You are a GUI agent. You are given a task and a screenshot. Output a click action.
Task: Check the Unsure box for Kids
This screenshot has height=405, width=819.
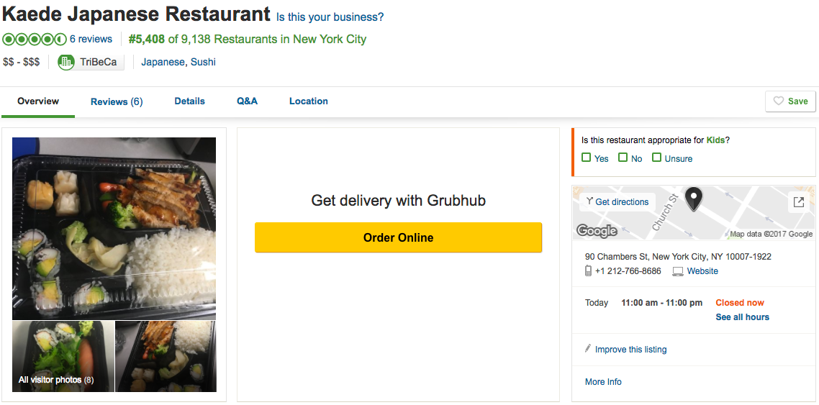point(656,158)
